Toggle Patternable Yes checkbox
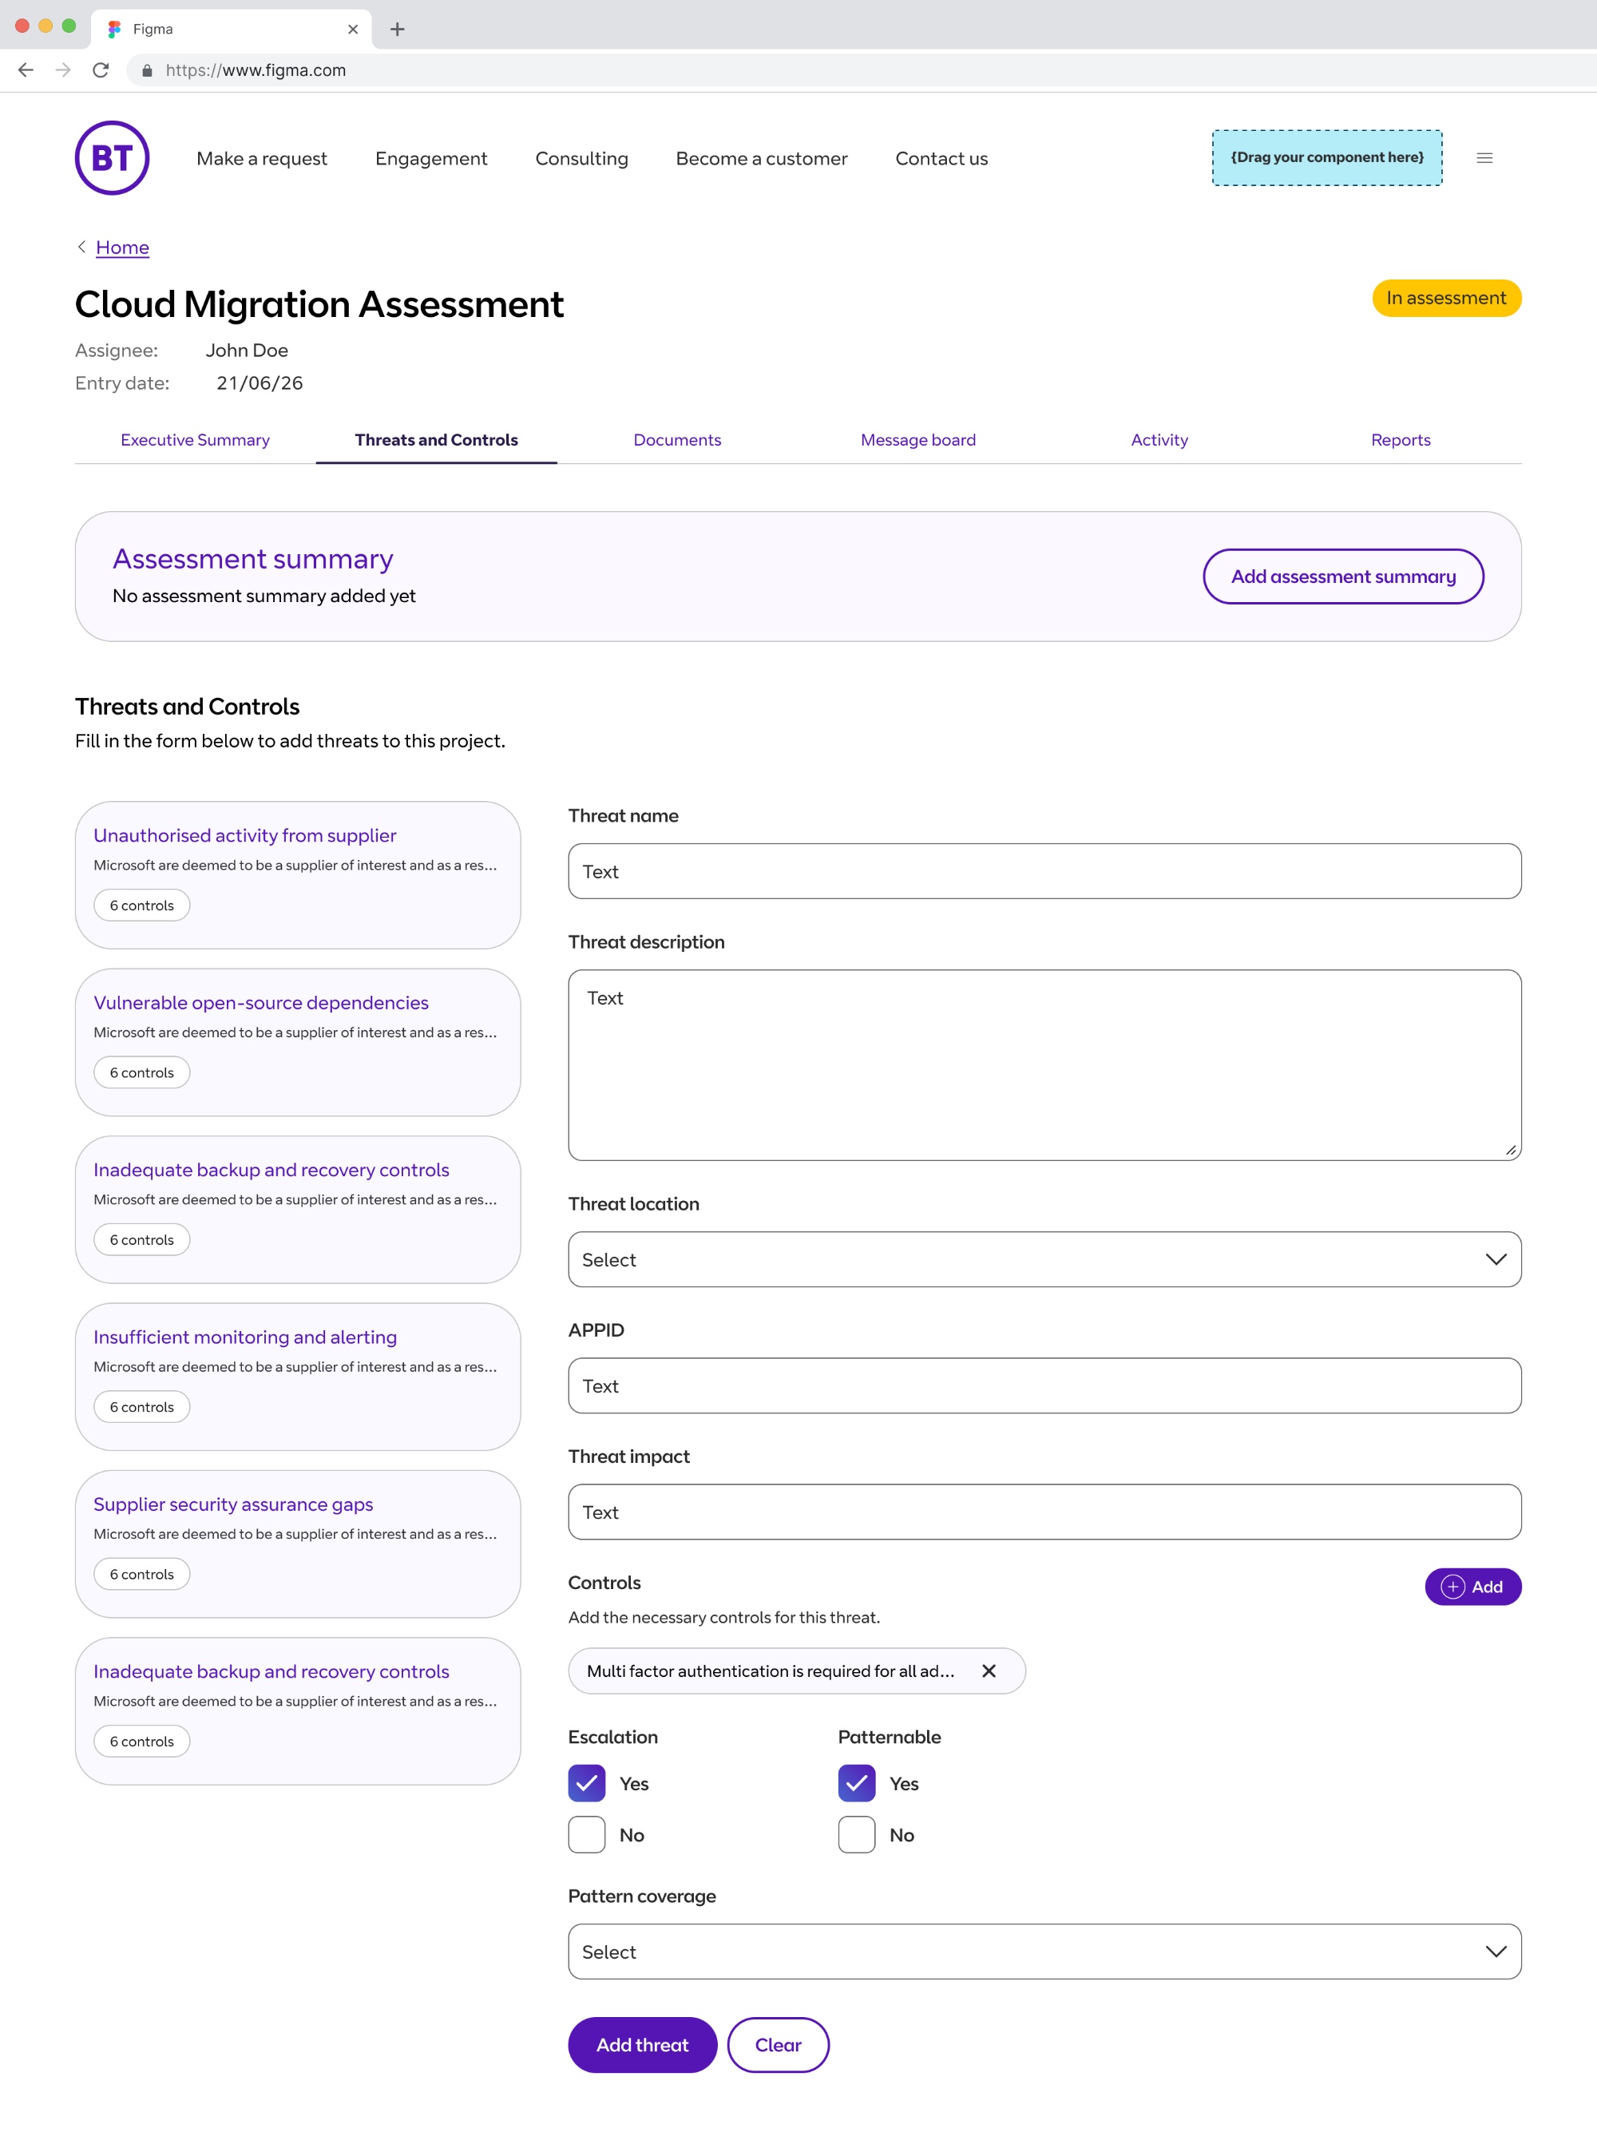 click(x=857, y=1782)
